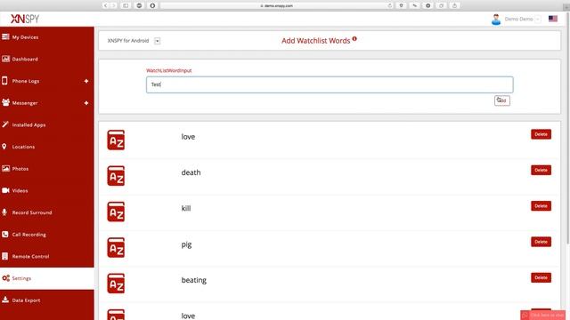Image resolution: width=570 pixels, height=320 pixels.
Task: Delete the watchlist word "pig"
Action: click(x=541, y=242)
